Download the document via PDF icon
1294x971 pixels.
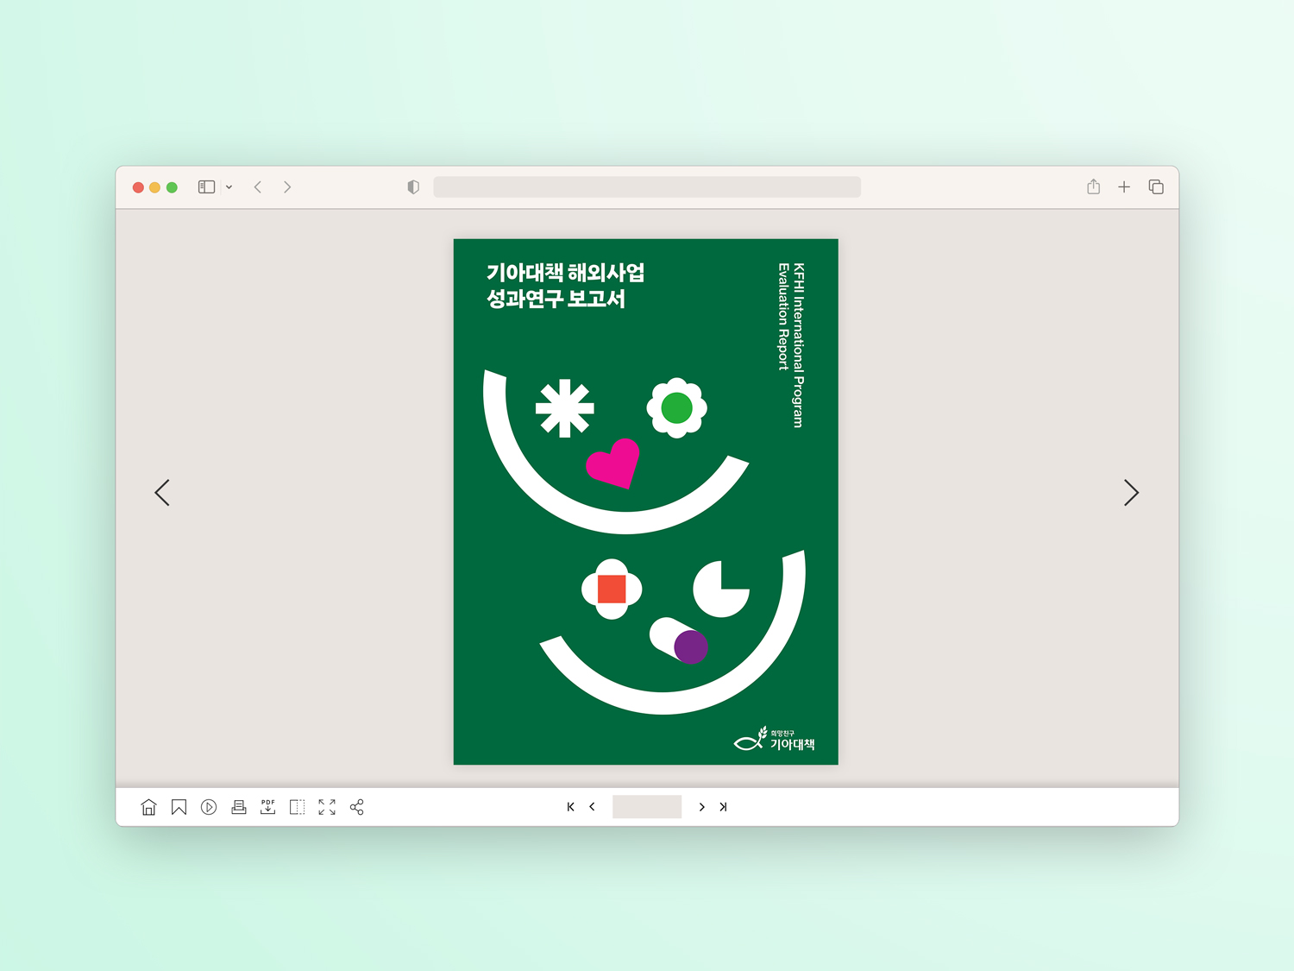268,807
